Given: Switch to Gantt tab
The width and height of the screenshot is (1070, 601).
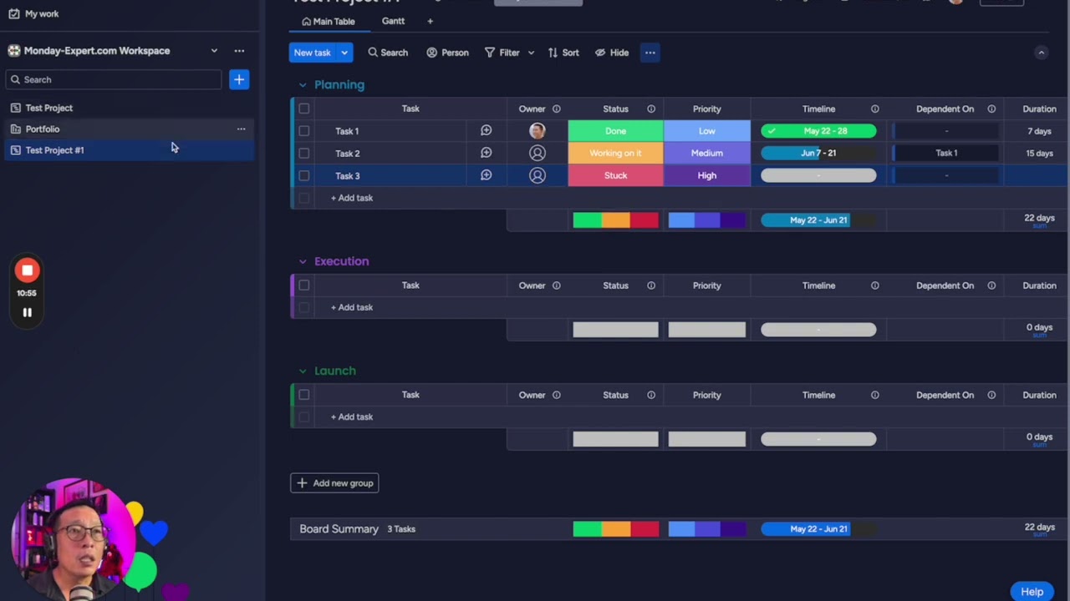Looking at the screenshot, I should [x=393, y=21].
